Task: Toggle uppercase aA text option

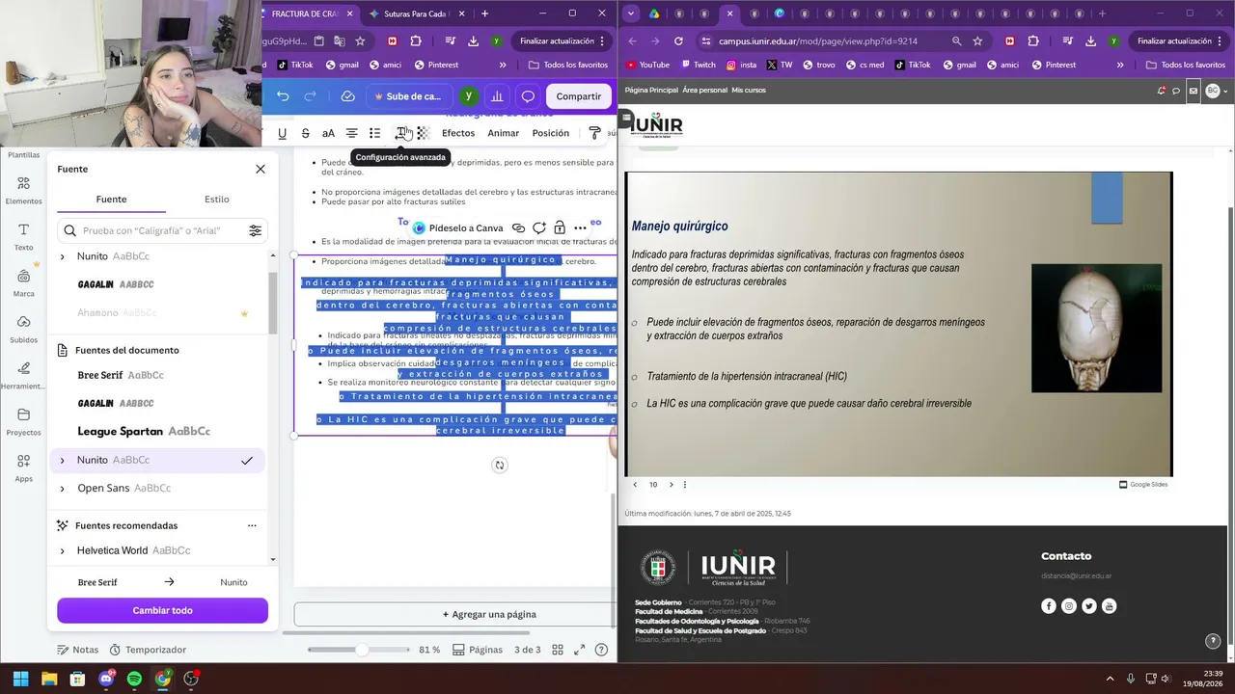Action: point(328,133)
